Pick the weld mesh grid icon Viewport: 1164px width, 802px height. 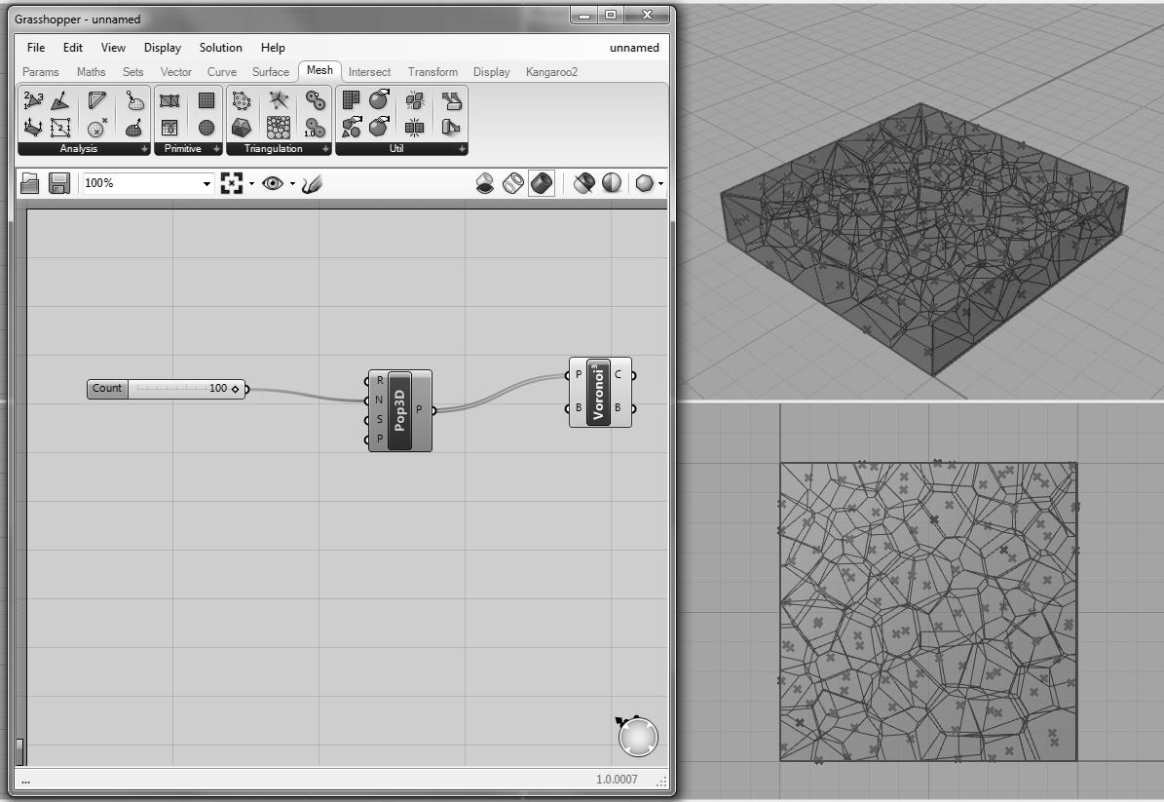(415, 128)
